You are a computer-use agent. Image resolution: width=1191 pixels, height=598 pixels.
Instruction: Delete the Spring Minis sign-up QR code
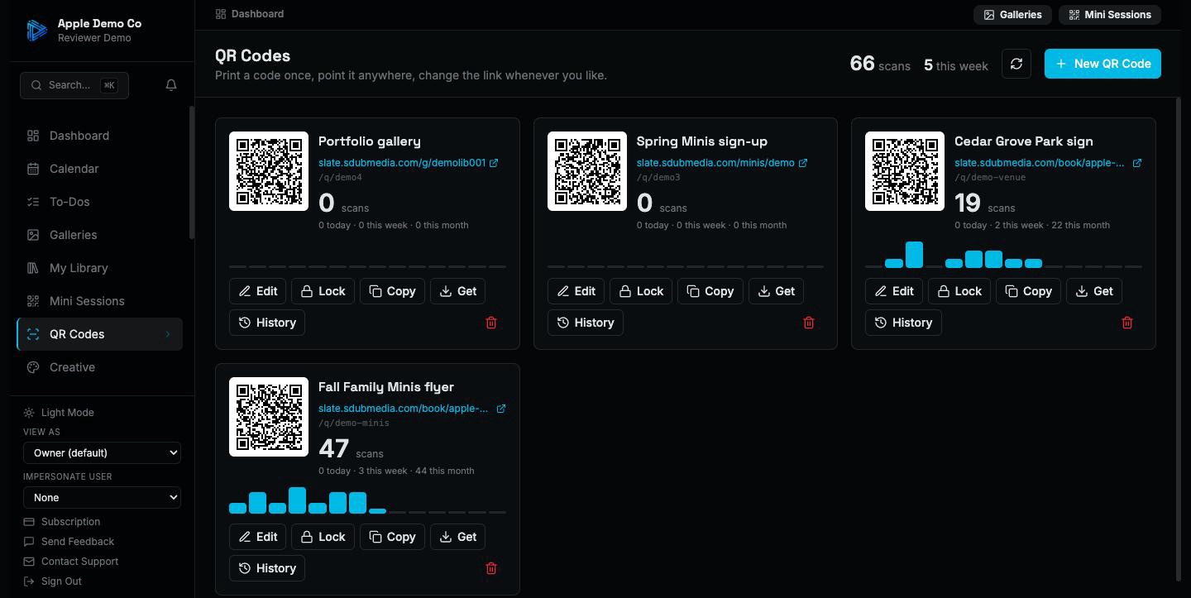(x=809, y=323)
